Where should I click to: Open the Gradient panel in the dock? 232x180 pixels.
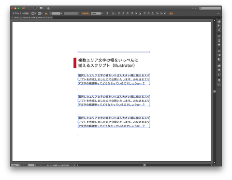219,55
